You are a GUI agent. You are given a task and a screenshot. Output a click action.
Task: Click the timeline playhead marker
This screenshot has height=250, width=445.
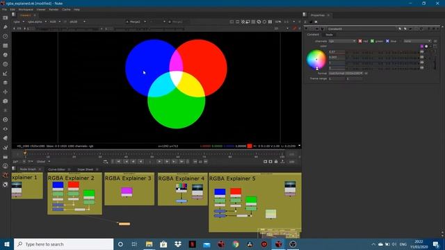pos(25,153)
